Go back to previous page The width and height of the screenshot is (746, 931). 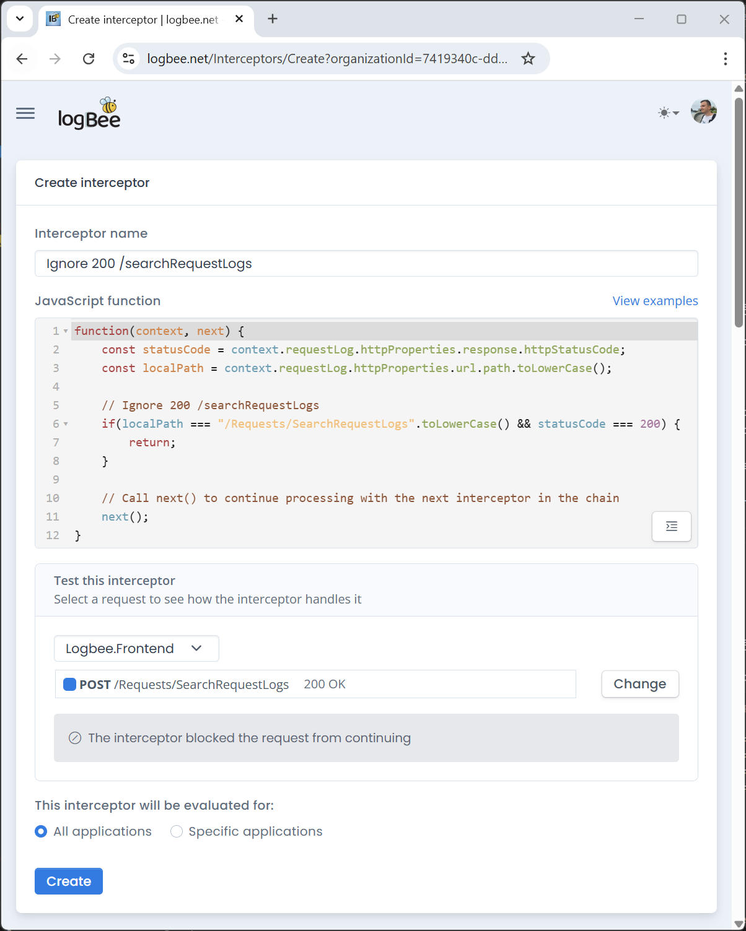pyautogui.click(x=22, y=59)
